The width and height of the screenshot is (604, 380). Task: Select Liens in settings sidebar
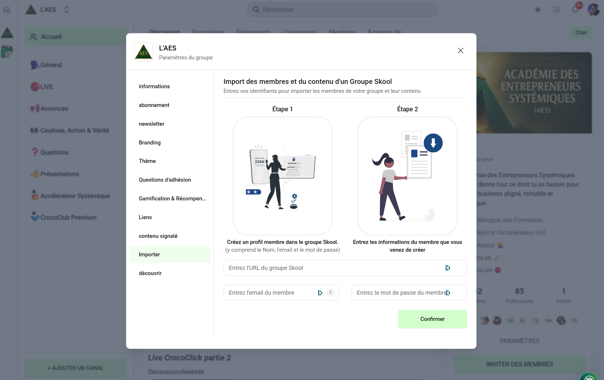coord(170,217)
